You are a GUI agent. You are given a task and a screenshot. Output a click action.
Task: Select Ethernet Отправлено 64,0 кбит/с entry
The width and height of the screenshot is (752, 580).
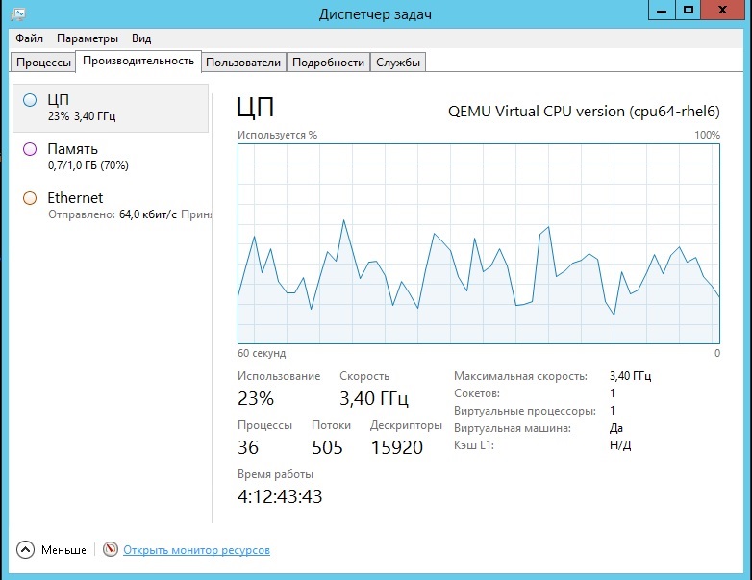click(x=111, y=206)
